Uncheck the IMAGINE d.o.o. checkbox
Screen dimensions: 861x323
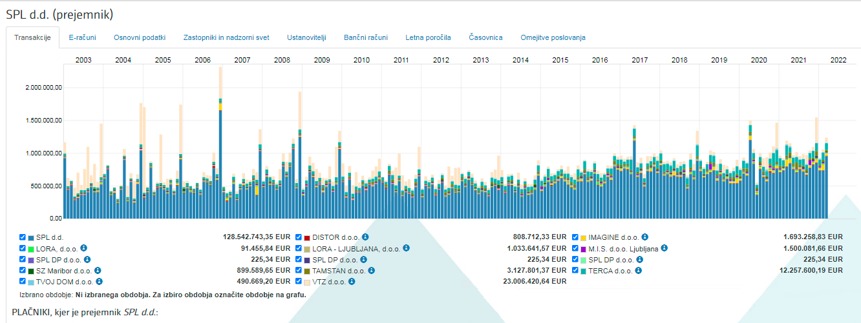click(575, 237)
